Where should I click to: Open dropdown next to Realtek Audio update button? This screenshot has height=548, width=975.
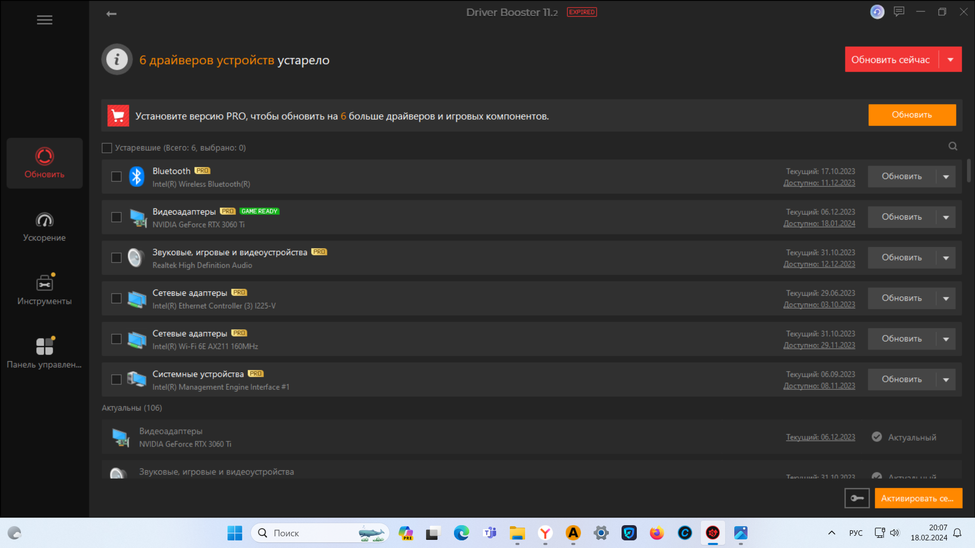click(x=946, y=258)
